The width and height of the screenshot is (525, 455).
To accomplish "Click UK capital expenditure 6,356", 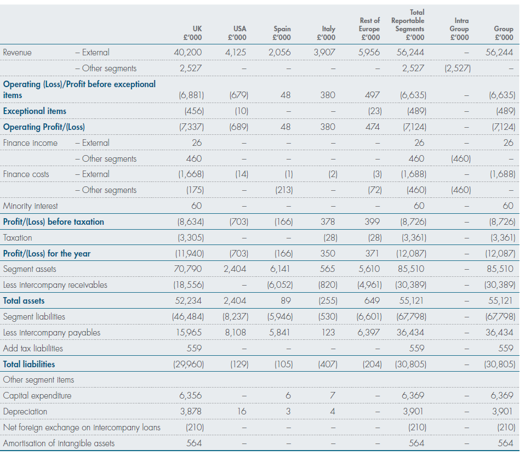I will [191, 396].
